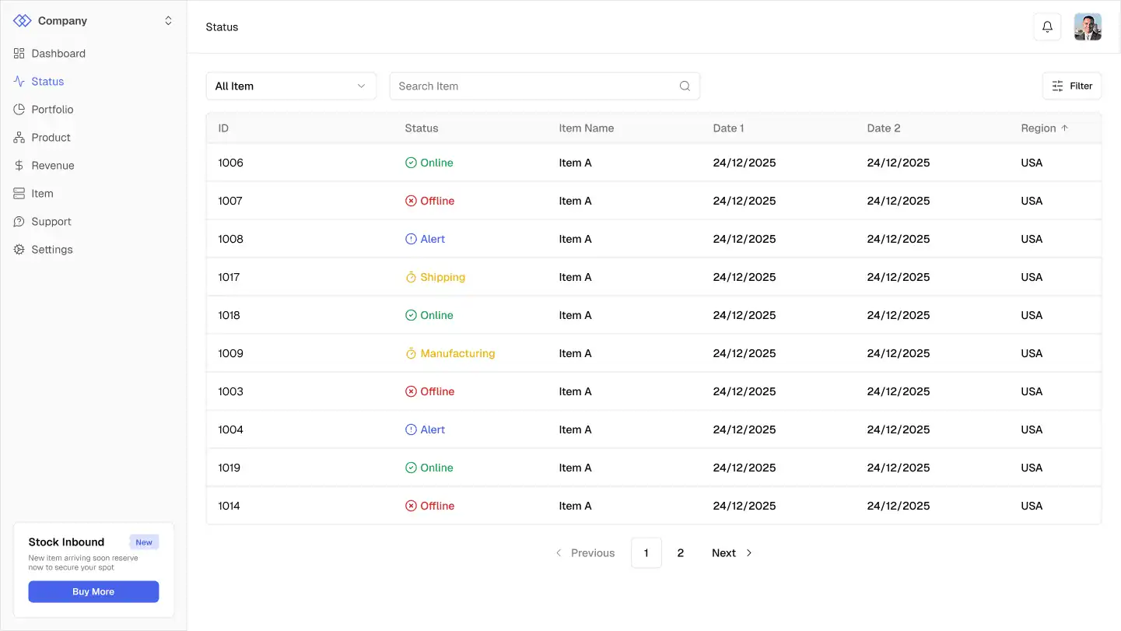Click the Revenue dollar icon

[19, 166]
